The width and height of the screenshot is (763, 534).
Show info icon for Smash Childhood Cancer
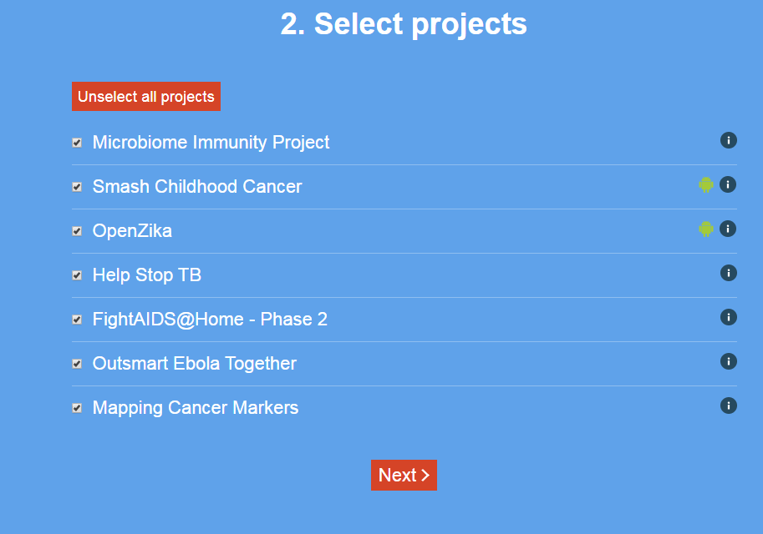coord(727,184)
